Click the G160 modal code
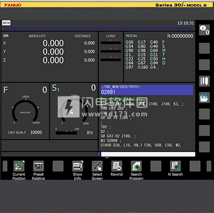This screenshot has width=214, height=213. [x=143, y=68]
